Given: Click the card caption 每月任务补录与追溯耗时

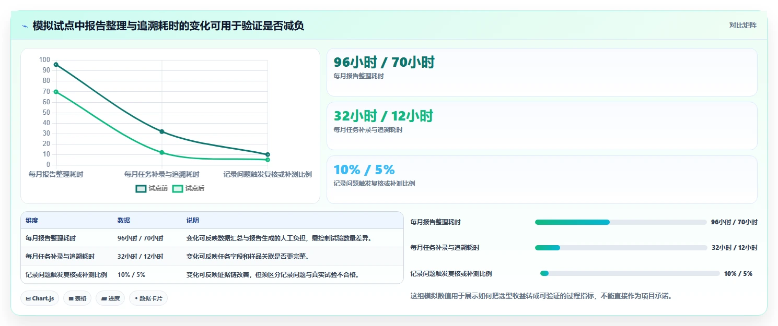Looking at the screenshot, I should click(368, 130).
